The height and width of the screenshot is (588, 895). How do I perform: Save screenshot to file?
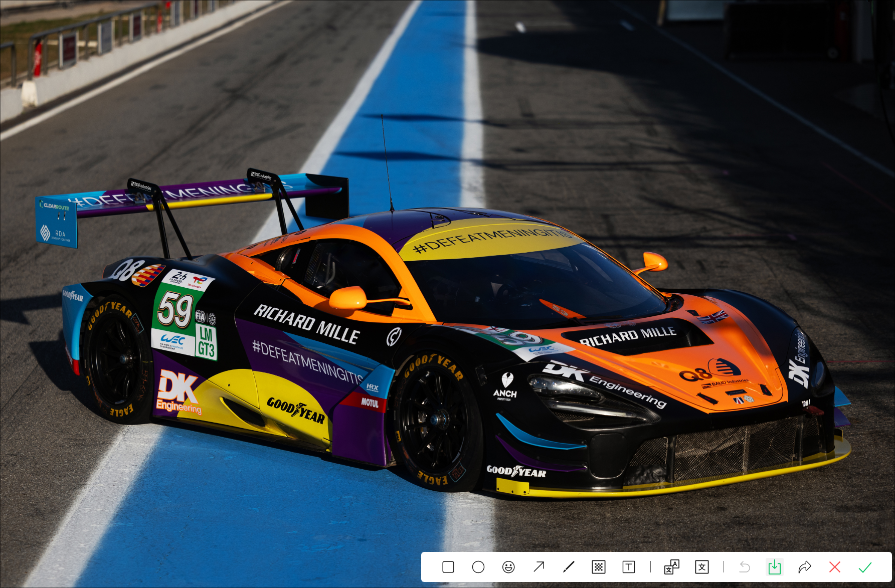pyautogui.click(x=775, y=567)
